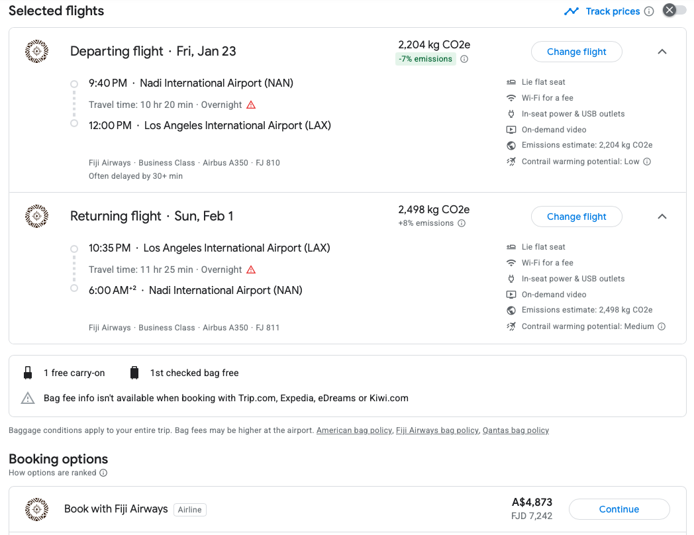
Task: Click the contrail warming potential airplane icon
Action: 511,161
